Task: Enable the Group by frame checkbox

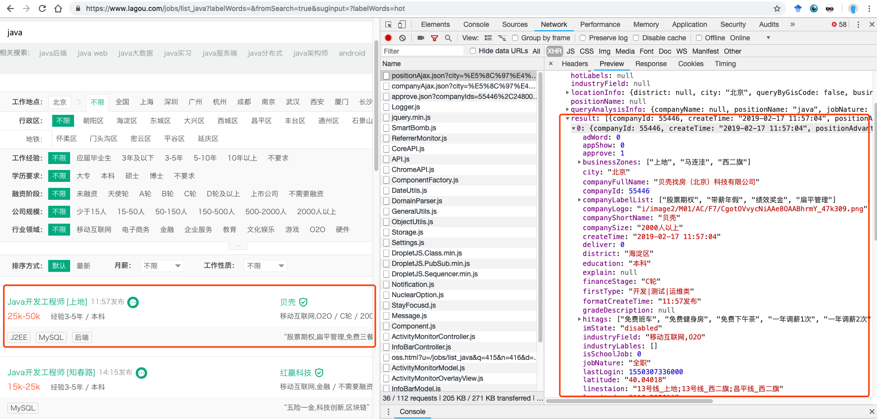Action: pos(515,38)
